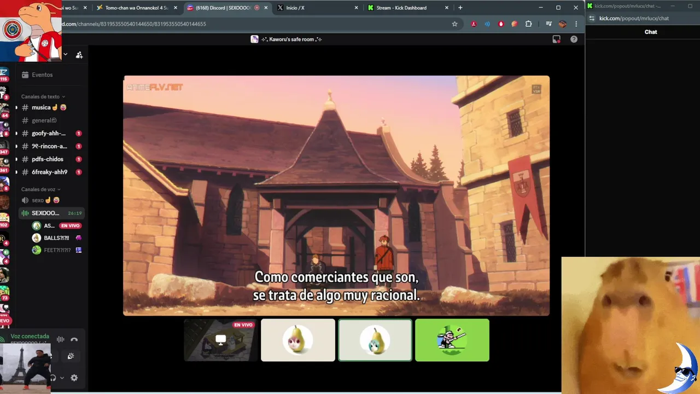Bookmark this page with the star icon
This screenshot has width=700, height=394.
point(454,24)
